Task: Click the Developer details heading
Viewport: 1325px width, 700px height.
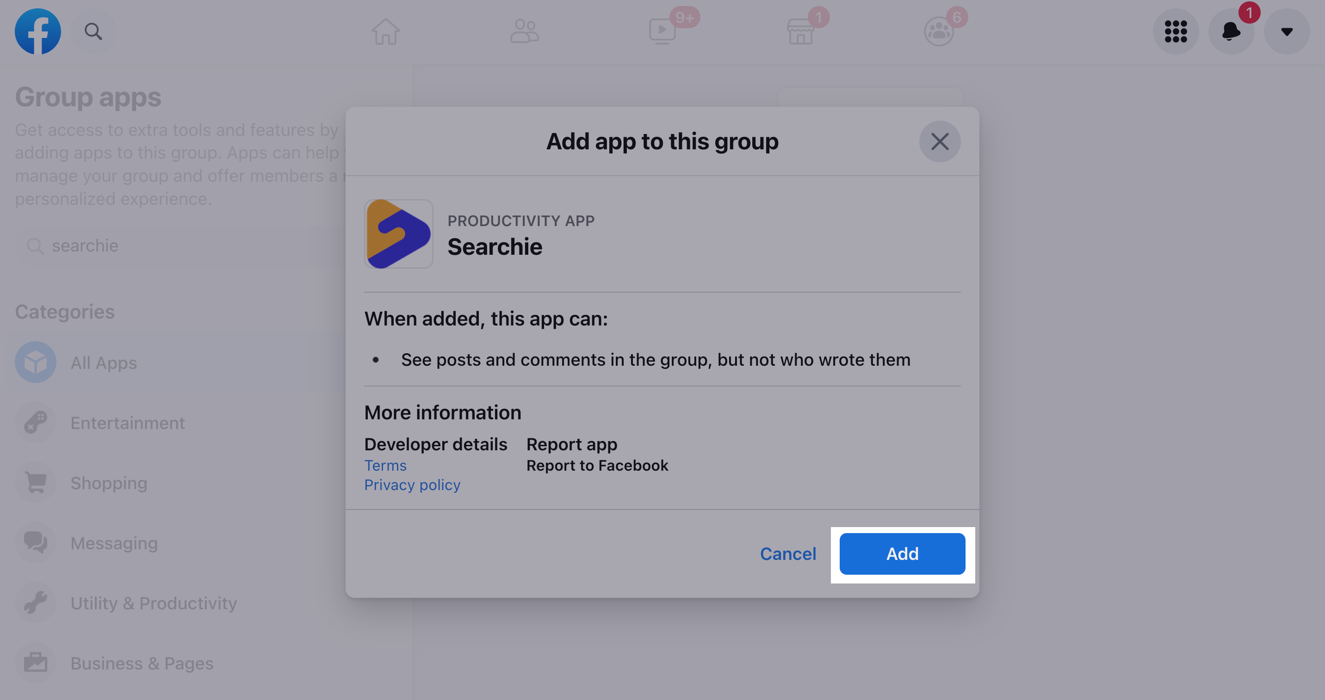Action: (436, 445)
